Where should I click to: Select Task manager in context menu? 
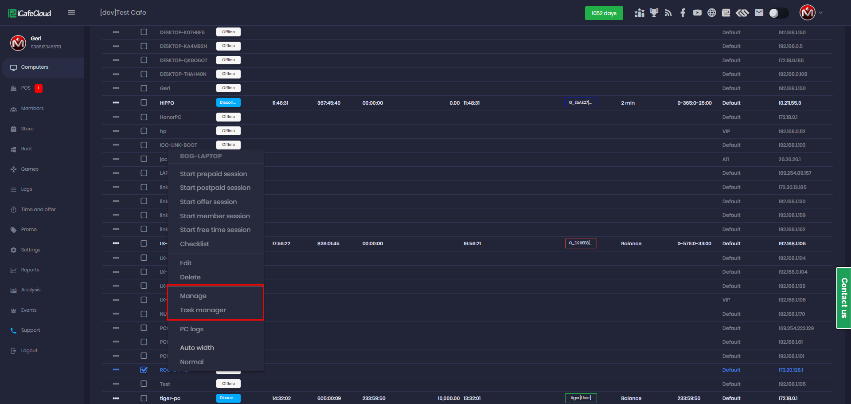click(203, 310)
